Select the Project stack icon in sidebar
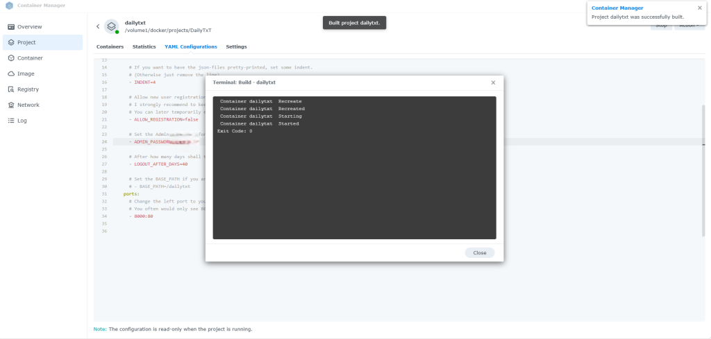The width and height of the screenshot is (711, 339). 11,42
